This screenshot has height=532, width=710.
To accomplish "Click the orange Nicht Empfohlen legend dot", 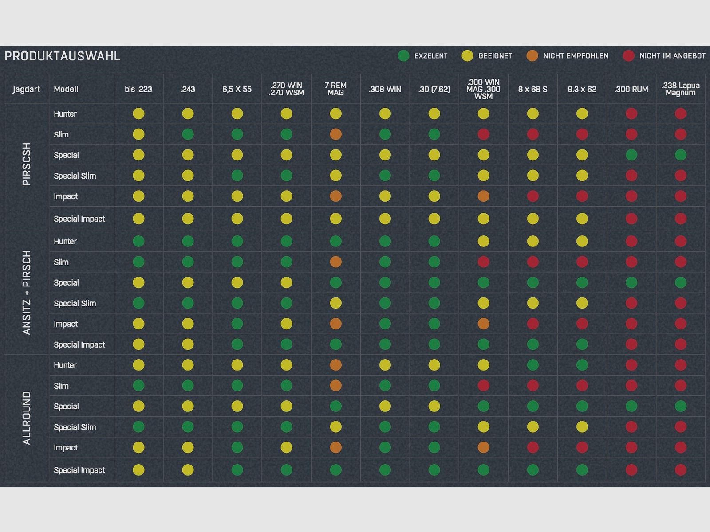I will coord(532,56).
